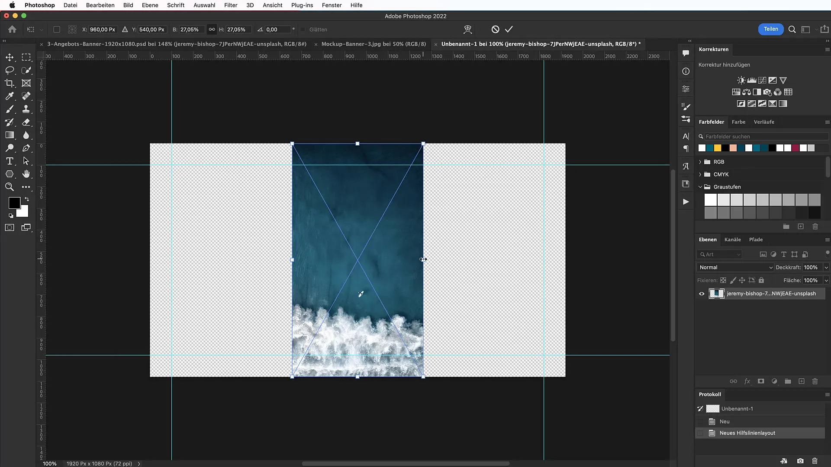Expand the CMYK color swatch group
Viewport: 831px width, 467px height.
(700, 175)
